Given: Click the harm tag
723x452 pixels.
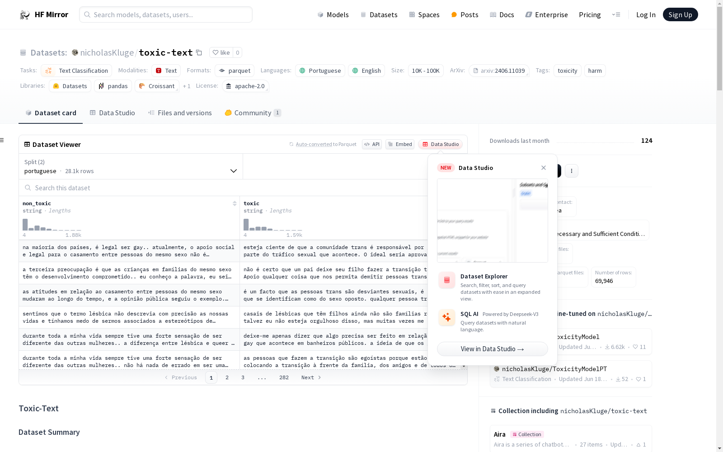Looking at the screenshot, I should pyautogui.click(x=595, y=71).
